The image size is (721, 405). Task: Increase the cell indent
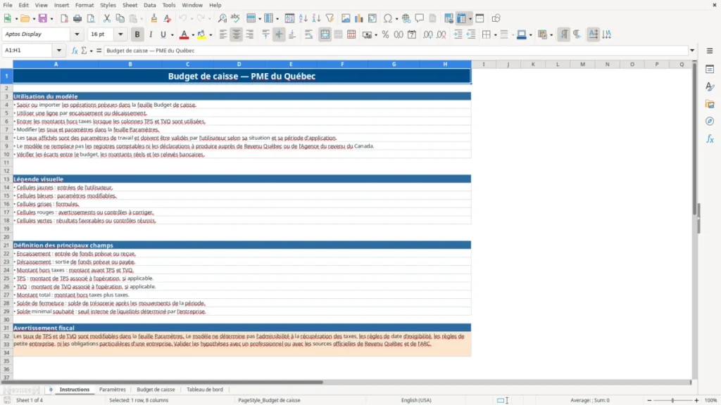(x=458, y=34)
